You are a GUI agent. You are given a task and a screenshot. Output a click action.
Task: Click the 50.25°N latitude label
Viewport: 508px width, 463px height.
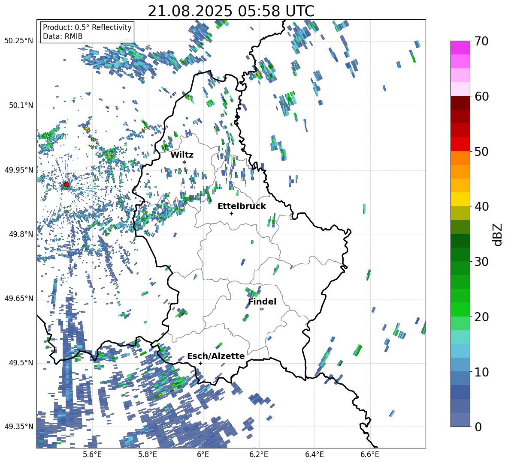coord(19,41)
